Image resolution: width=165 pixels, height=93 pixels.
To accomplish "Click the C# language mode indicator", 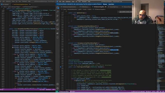I will point(160,92).
